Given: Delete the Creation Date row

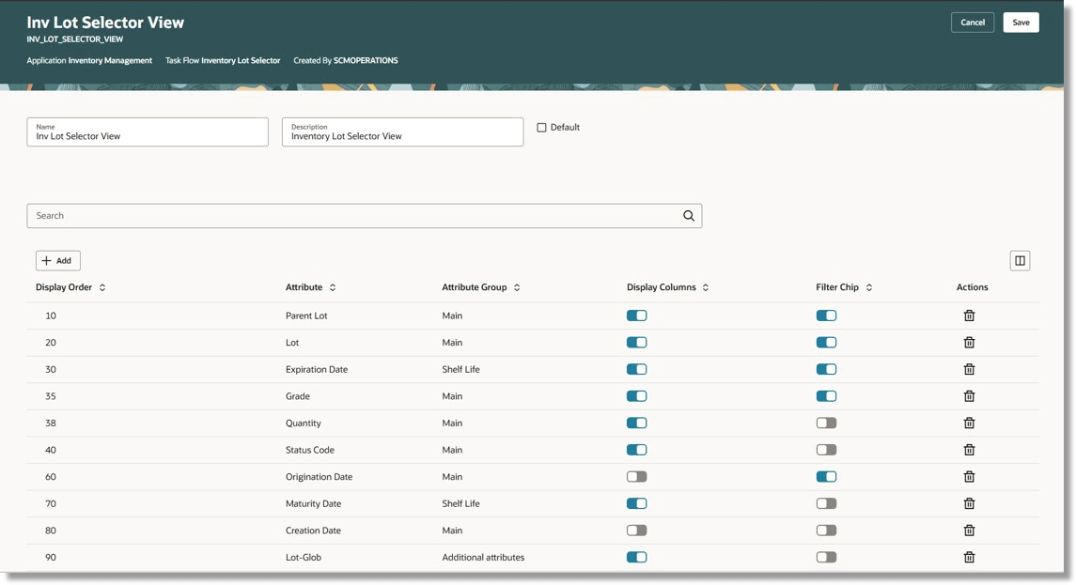Looking at the screenshot, I should (969, 531).
